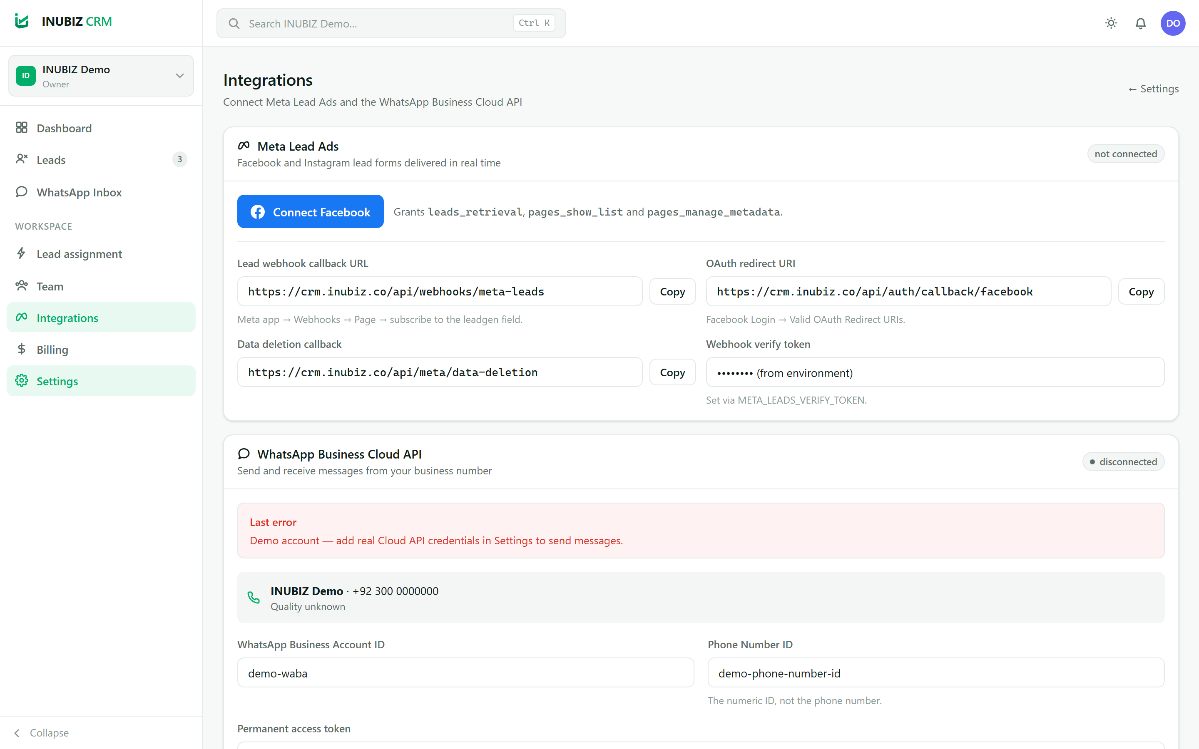Viewport: 1199px width, 749px height.
Task: Click the Meta logo beside Meta Lead Ads
Action: pyautogui.click(x=243, y=146)
